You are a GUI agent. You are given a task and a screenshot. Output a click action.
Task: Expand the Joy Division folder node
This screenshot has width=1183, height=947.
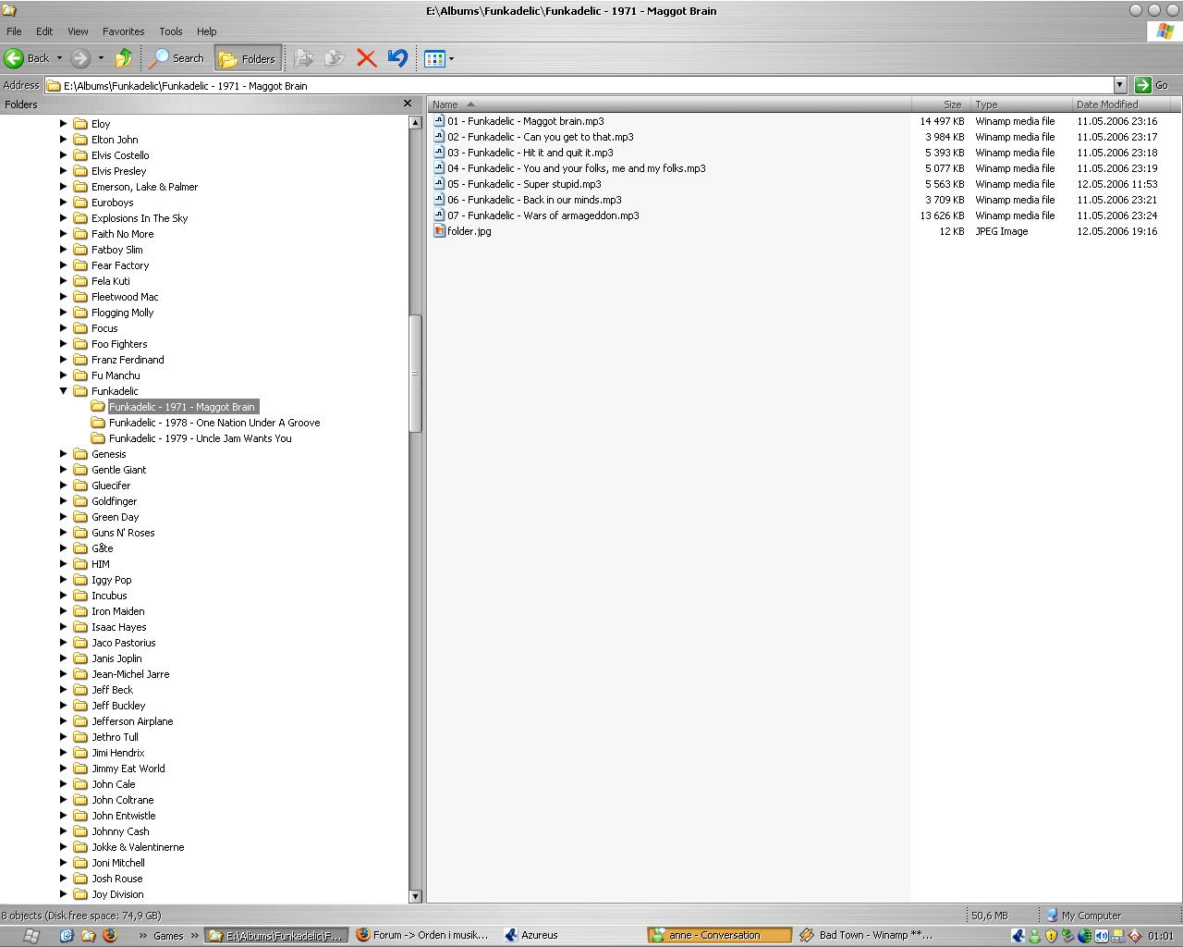(x=64, y=894)
